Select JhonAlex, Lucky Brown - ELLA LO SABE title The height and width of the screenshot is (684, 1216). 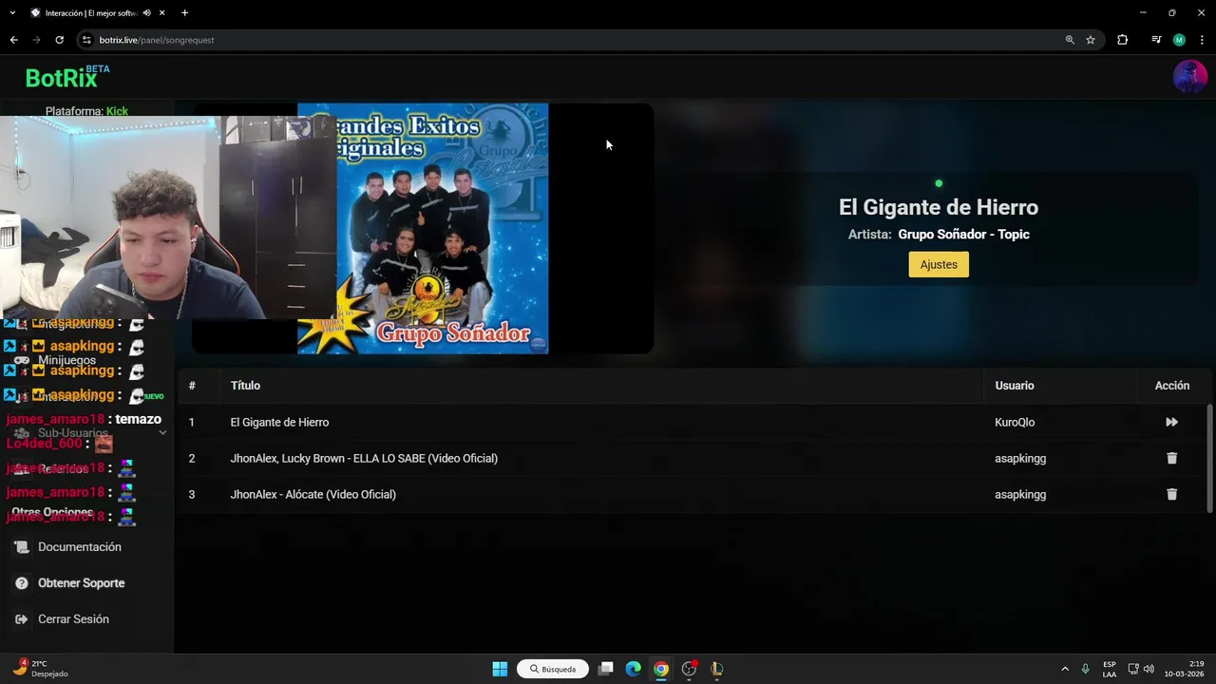pos(364,458)
